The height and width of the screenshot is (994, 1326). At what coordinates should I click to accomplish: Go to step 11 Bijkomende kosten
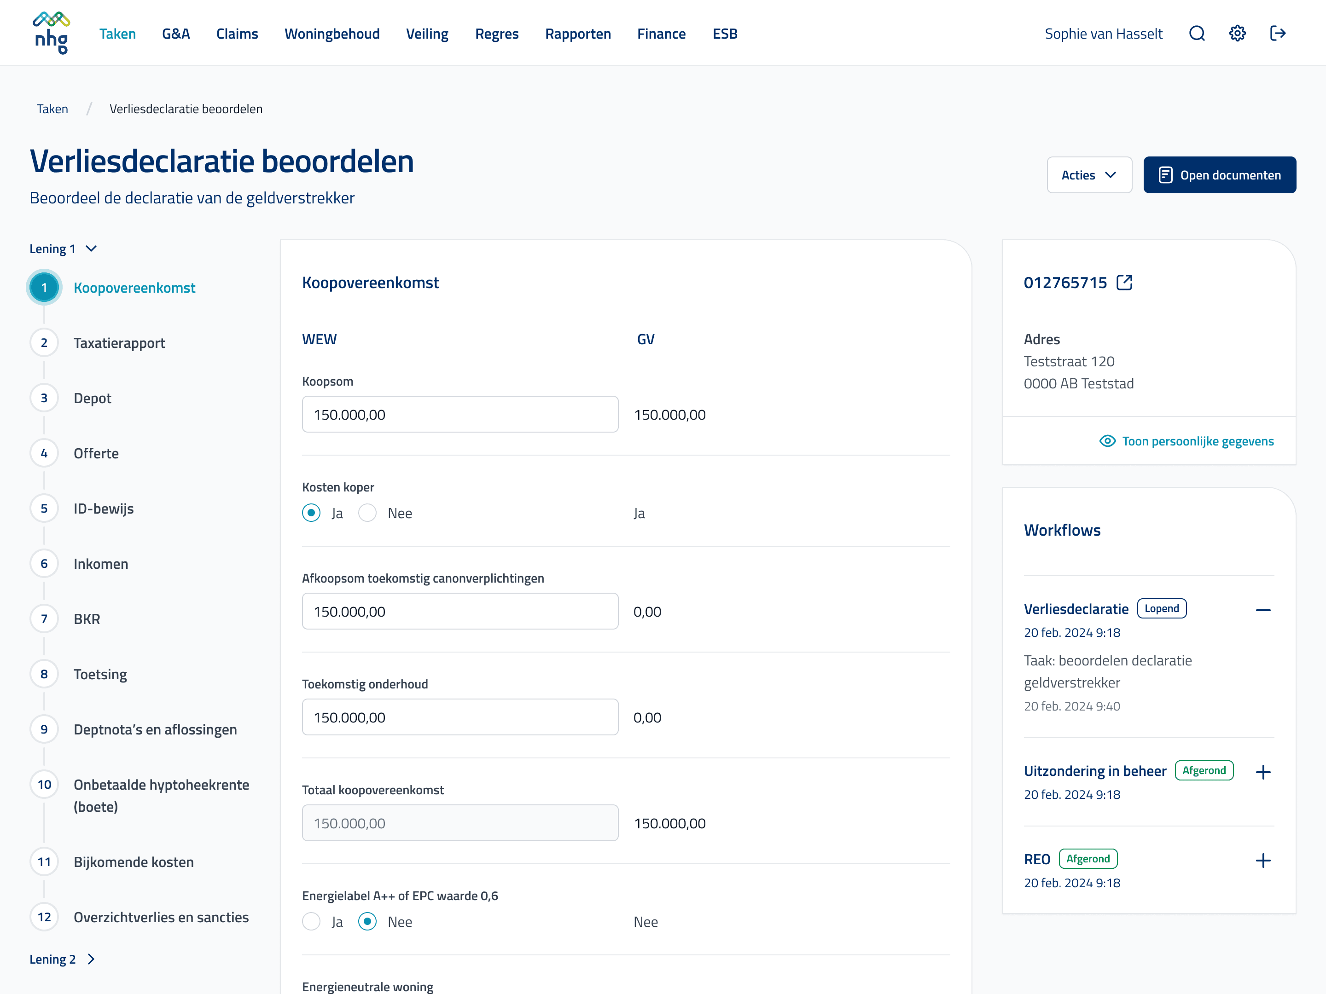click(111, 861)
